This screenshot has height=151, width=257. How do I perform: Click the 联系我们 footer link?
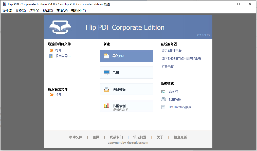tap(116, 137)
